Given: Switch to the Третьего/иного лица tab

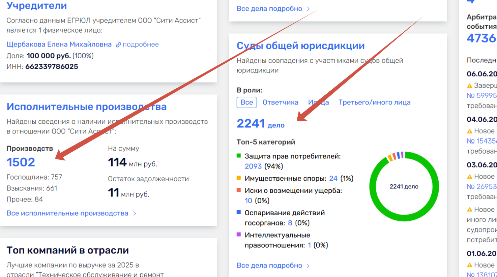Looking at the screenshot, I should coord(374,102).
